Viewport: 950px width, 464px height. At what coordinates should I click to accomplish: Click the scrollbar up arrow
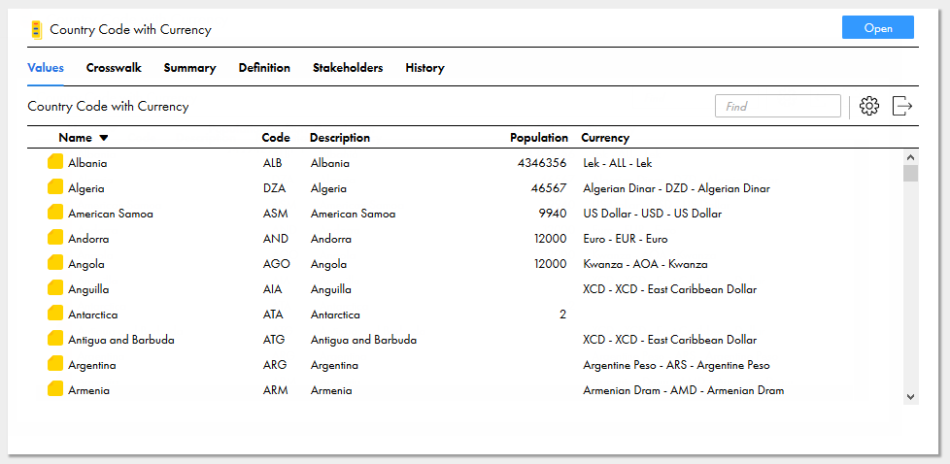(x=910, y=156)
